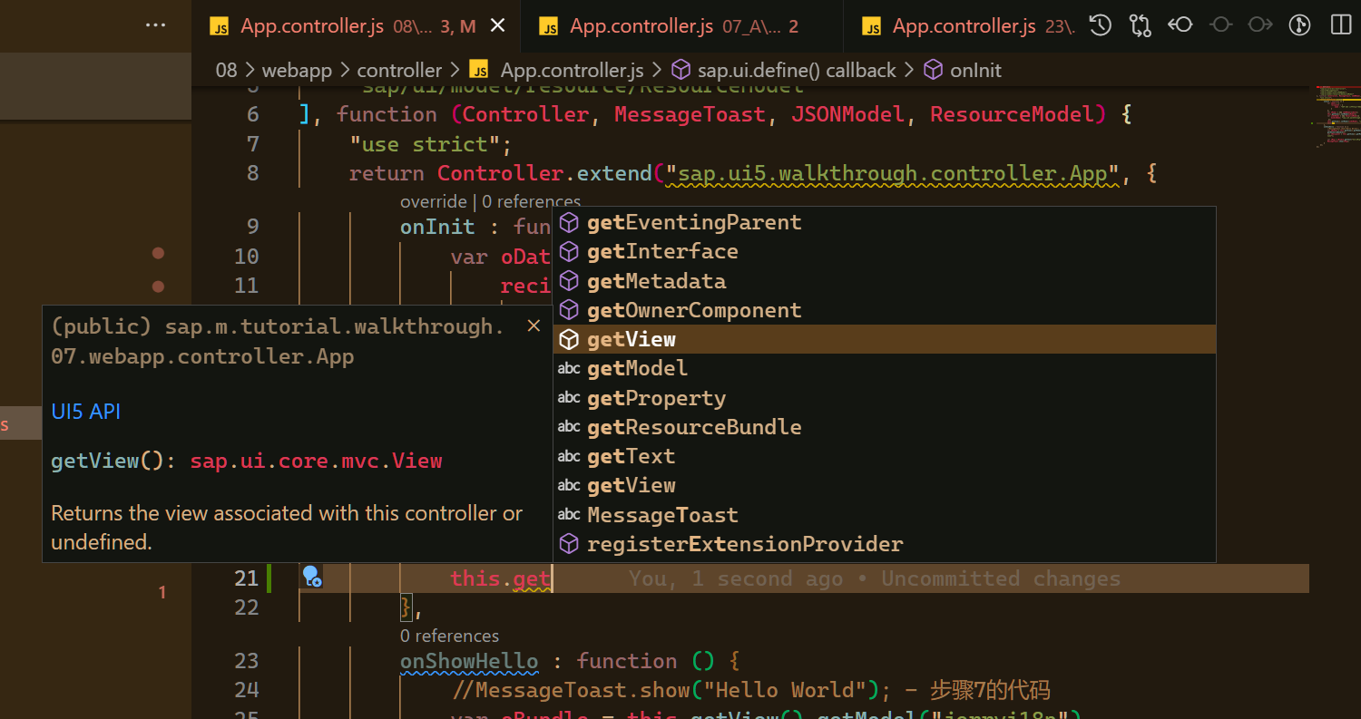Click the ellipsis more actions in sidebar
Screen dimensions: 1361x719
tap(155, 26)
